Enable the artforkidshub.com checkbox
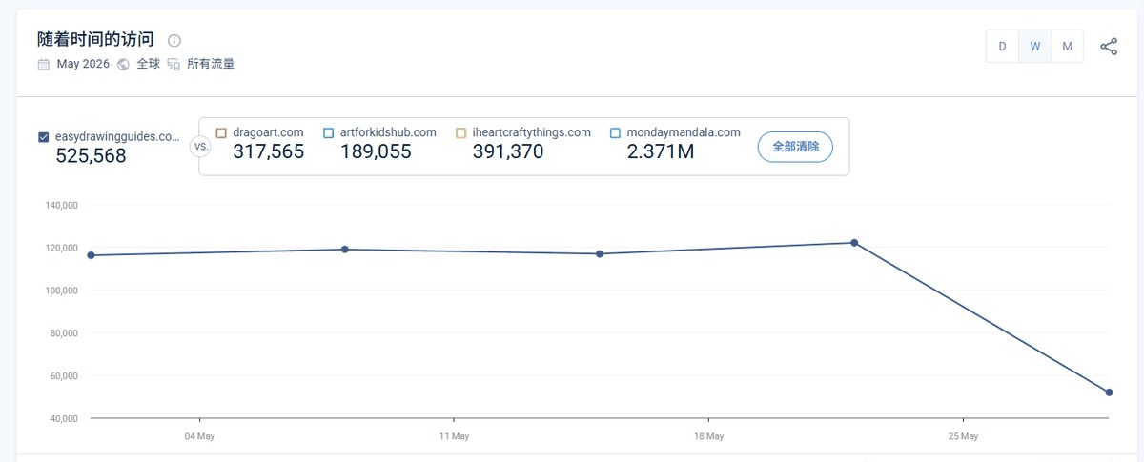1144x462 pixels. pyautogui.click(x=329, y=133)
